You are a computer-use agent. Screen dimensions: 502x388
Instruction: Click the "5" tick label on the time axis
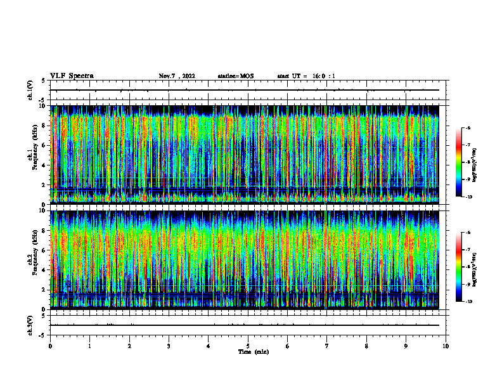(248, 346)
